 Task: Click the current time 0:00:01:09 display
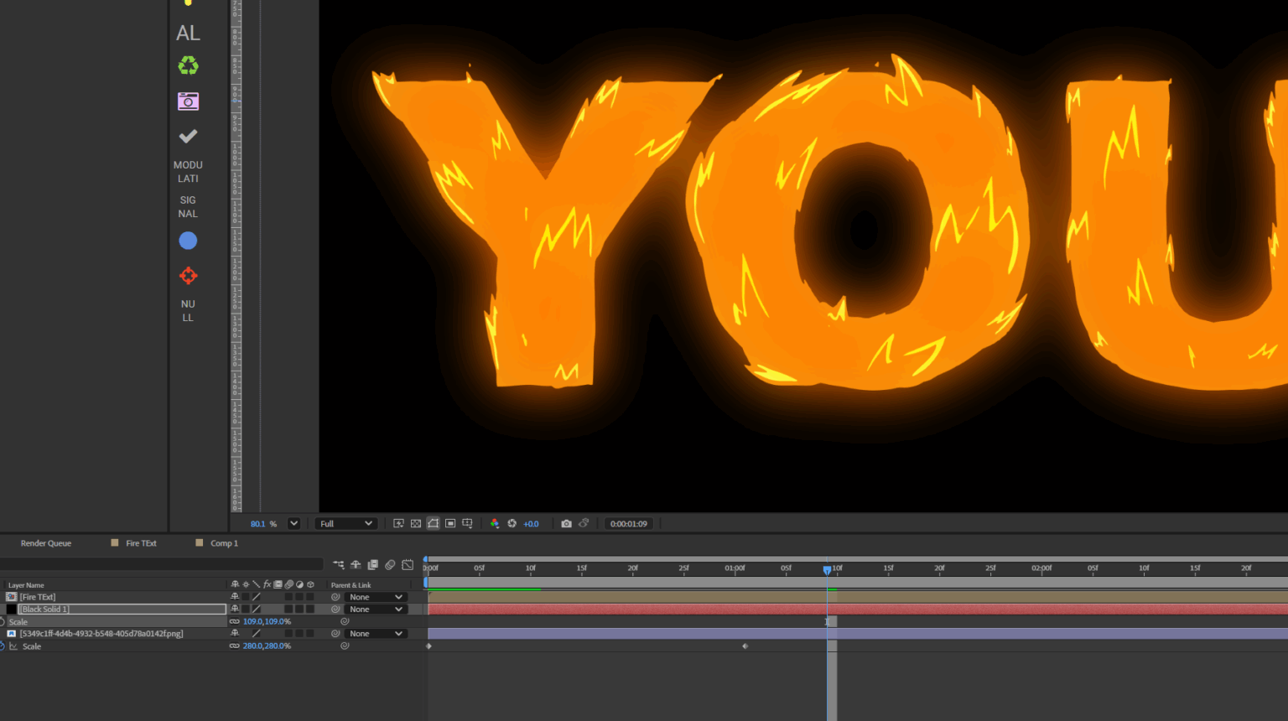pos(629,524)
